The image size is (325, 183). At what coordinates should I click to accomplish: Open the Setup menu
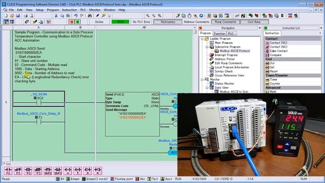40,10
